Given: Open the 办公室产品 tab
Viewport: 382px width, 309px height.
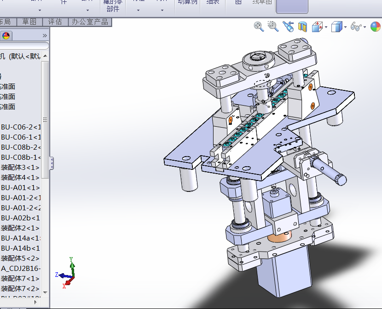Looking at the screenshot, I should pyautogui.click(x=89, y=22).
